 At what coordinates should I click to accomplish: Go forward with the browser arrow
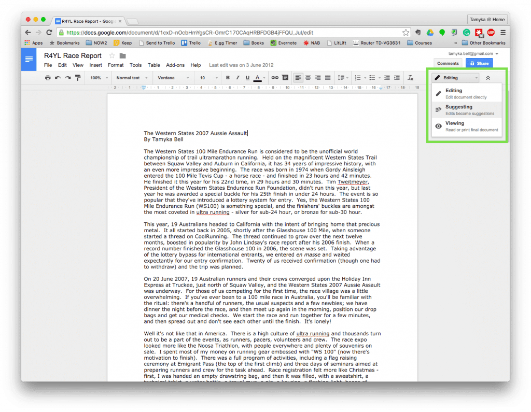coord(38,33)
